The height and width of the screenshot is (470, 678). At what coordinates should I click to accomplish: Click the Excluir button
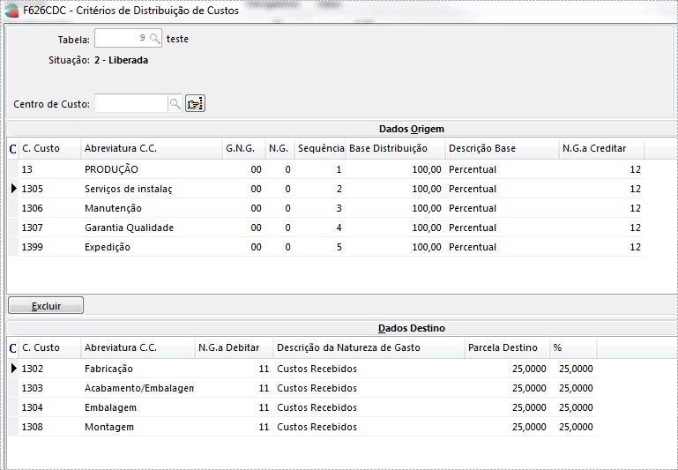point(46,306)
